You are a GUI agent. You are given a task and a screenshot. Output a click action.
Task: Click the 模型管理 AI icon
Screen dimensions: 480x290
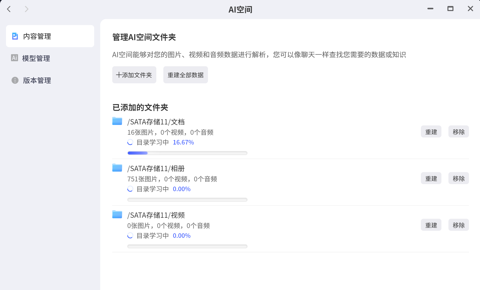pos(15,58)
